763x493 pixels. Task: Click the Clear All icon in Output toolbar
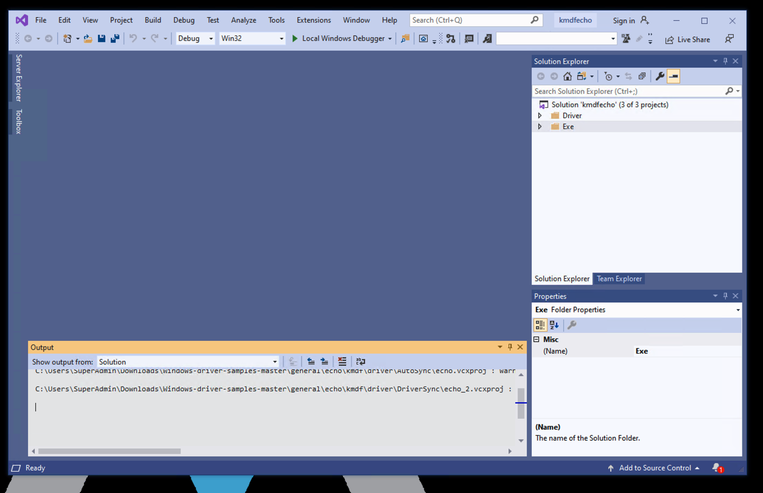click(343, 362)
